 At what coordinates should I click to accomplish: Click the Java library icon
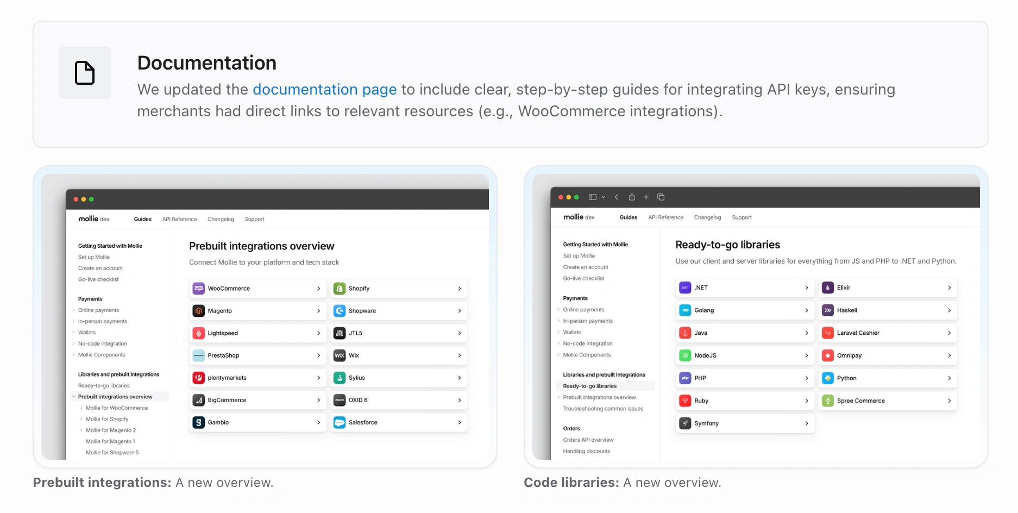[x=686, y=333]
